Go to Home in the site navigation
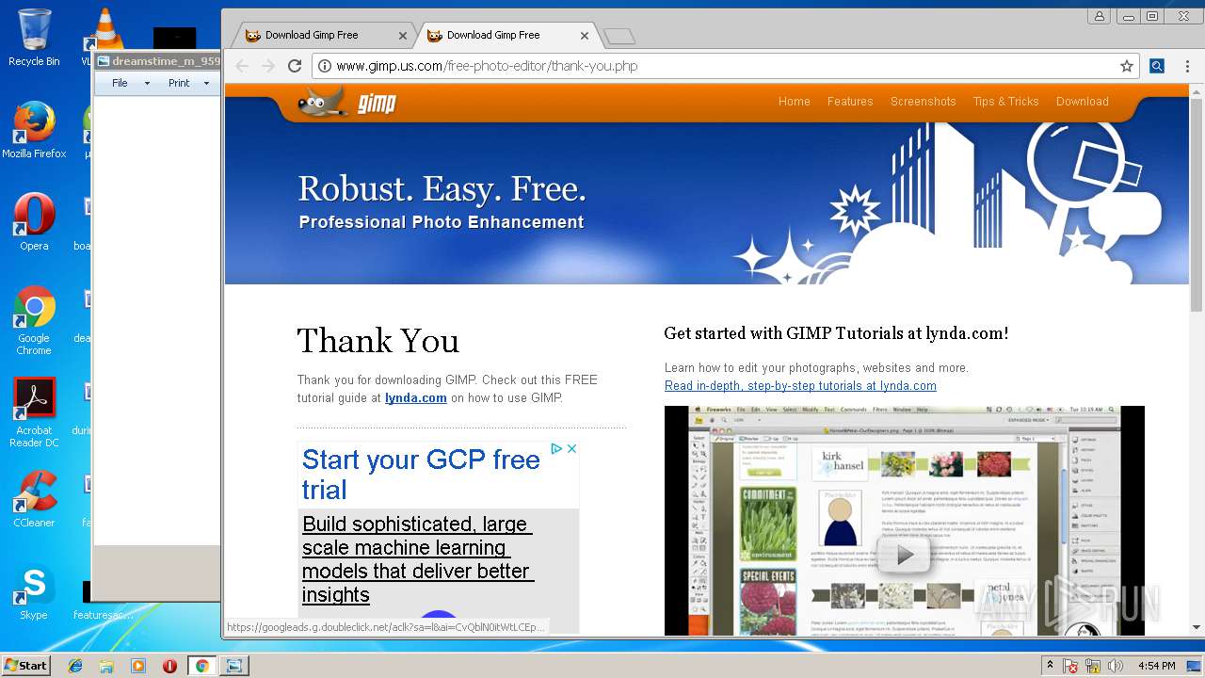The height and width of the screenshot is (678, 1205). (x=794, y=102)
